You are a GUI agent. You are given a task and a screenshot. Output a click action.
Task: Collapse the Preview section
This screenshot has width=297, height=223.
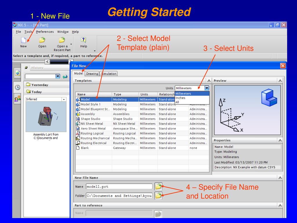point(280,81)
